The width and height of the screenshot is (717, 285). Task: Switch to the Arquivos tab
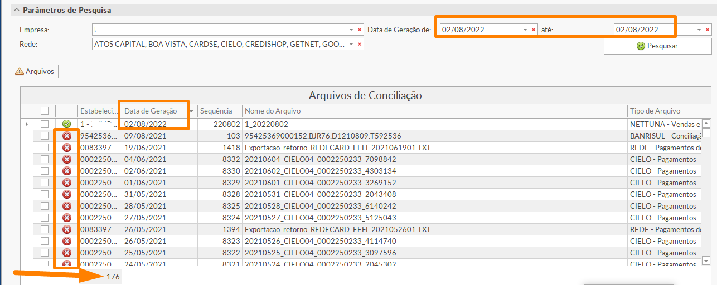pyautogui.click(x=35, y=71)
